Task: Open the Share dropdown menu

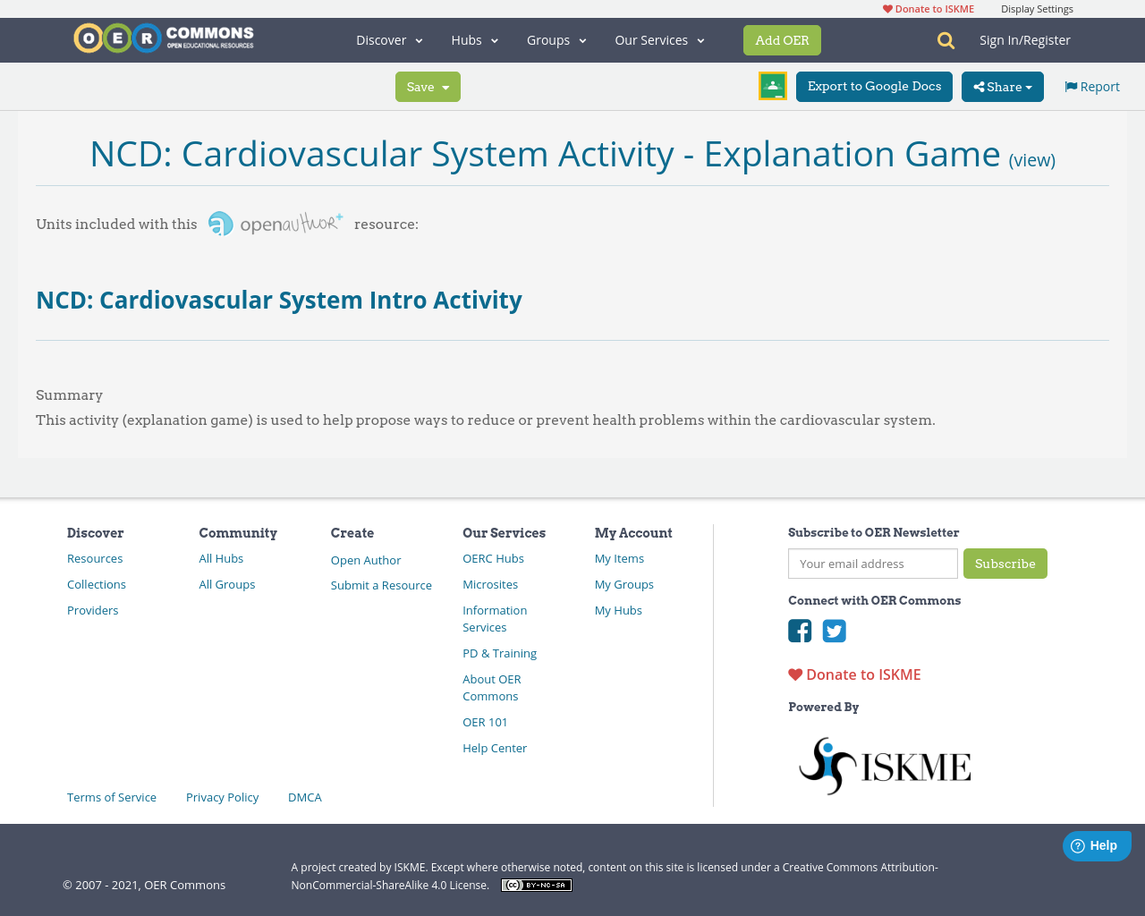Action: pyautogui.click(x=1002, y=86)
